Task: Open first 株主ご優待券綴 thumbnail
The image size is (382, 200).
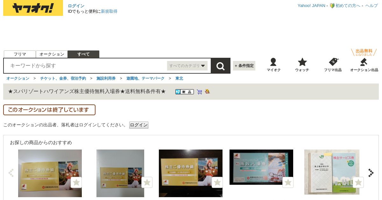Action: [x=50, y=173]
